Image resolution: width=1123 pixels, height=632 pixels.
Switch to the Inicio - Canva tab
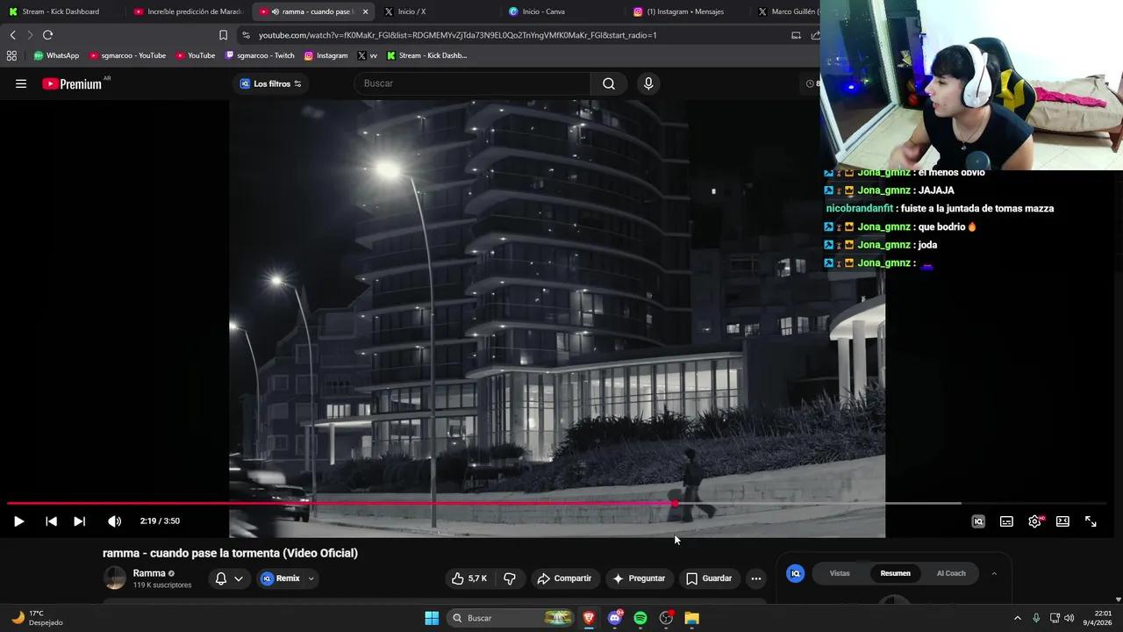(564, 11)
